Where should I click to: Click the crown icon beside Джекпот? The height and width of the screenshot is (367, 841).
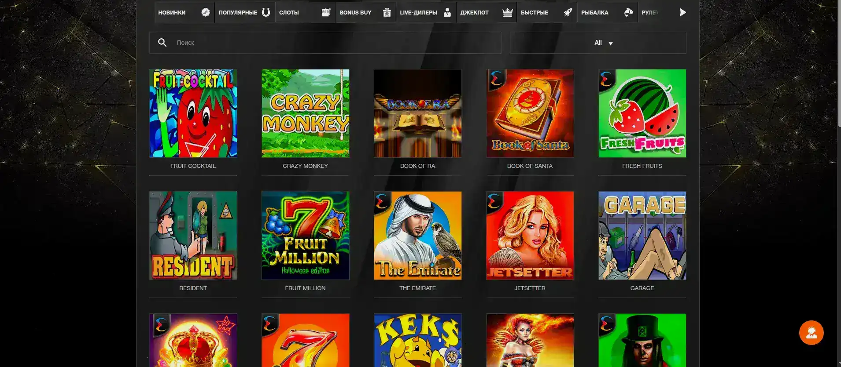pos(507,12)
